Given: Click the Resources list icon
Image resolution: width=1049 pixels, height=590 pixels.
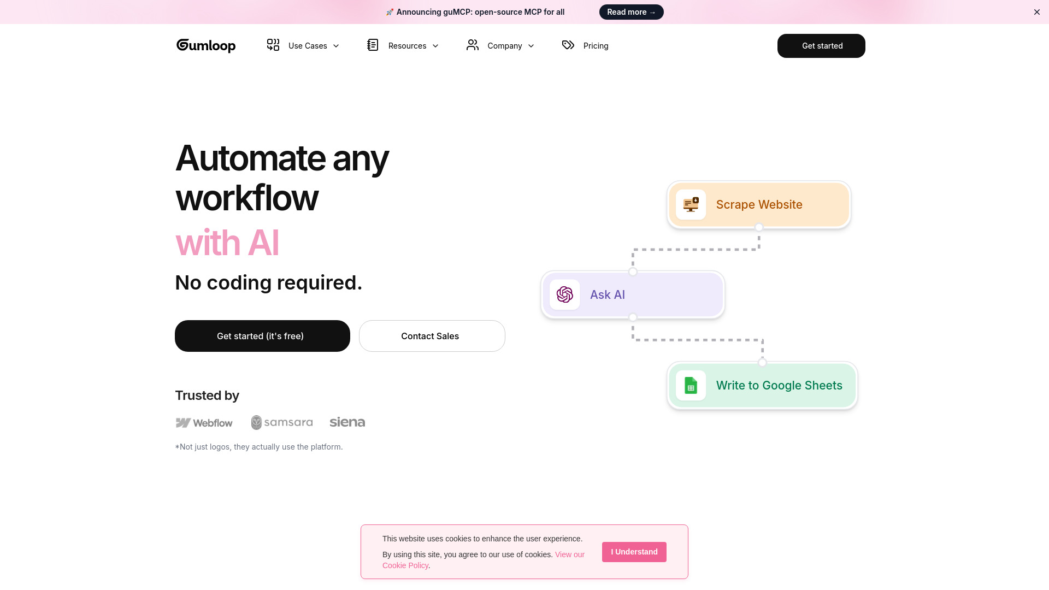Looking at the screenshot, I should coord(372,45).
